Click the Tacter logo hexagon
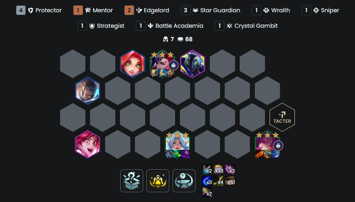 click(x=282, y=117)
